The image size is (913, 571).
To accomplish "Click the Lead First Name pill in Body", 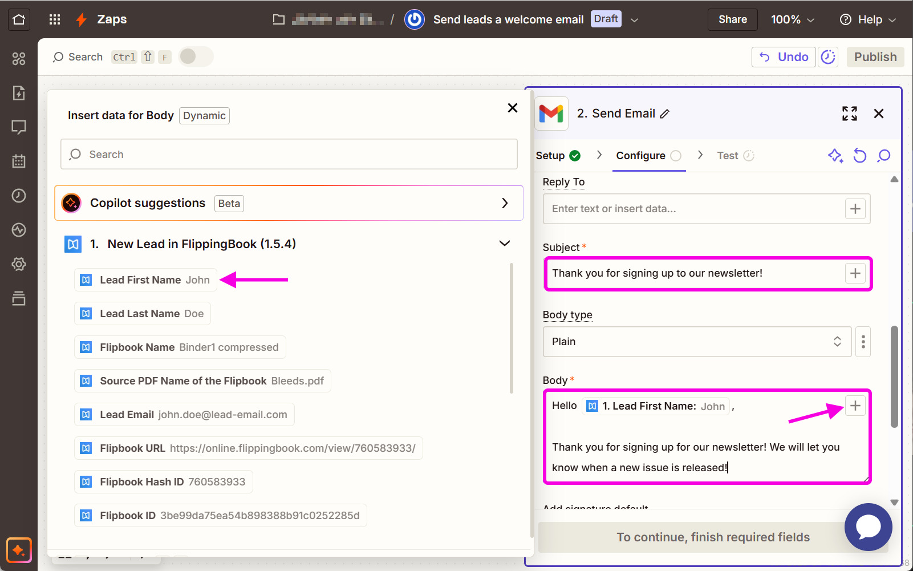I will click(656, 406).
